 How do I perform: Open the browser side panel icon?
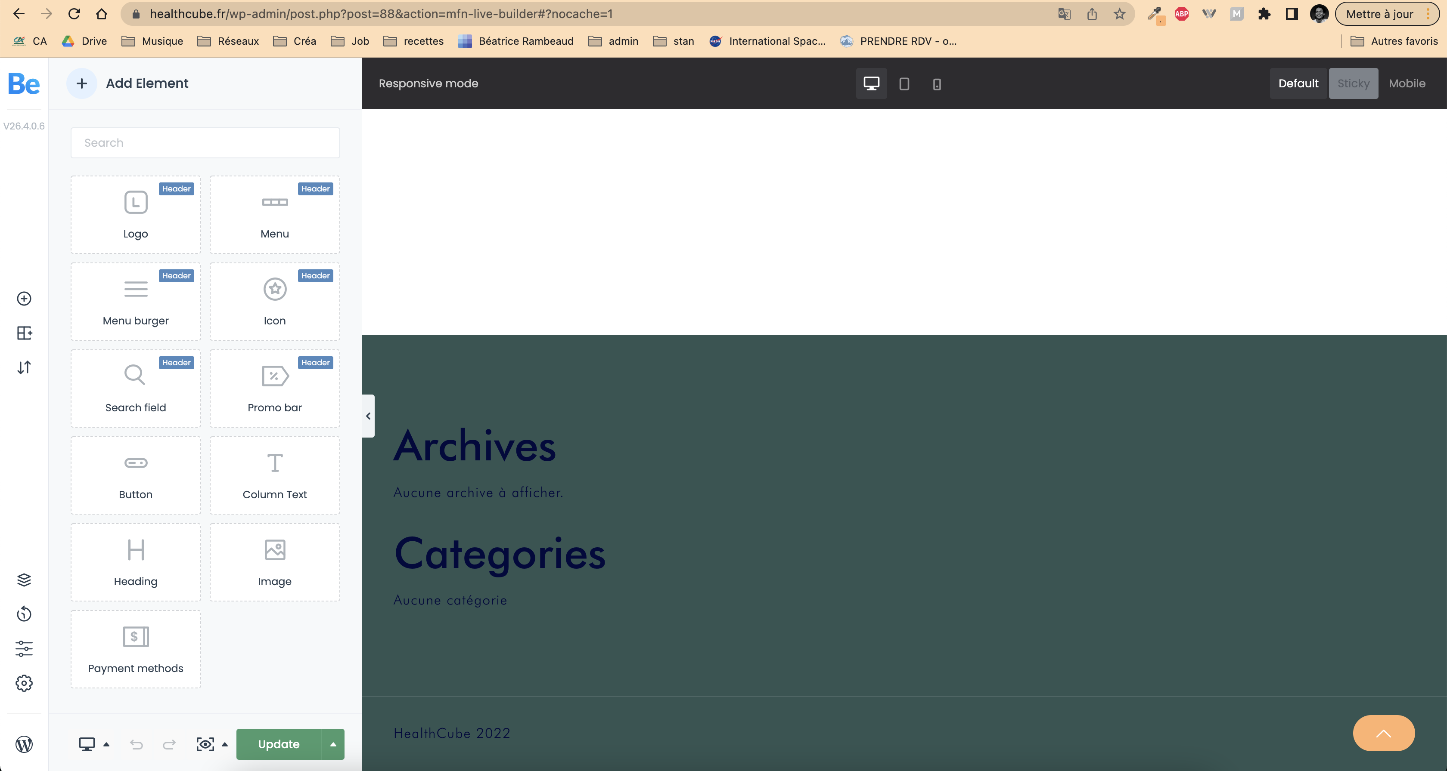coord(1292,14)
